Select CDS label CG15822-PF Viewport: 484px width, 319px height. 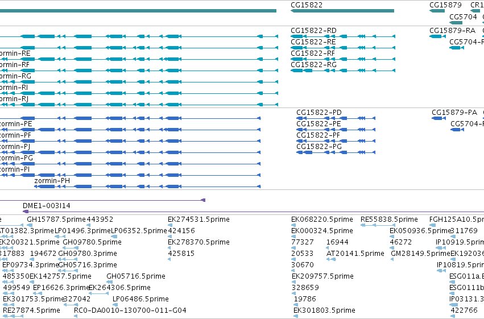click(x=318, y=135)
